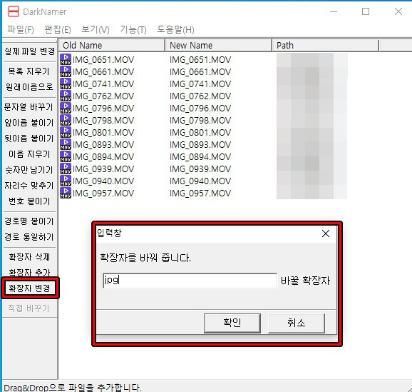Click New Name cell IMG_0939.MOV
The width and height of the screenshot is (412, 392).
tap(200, 169)
